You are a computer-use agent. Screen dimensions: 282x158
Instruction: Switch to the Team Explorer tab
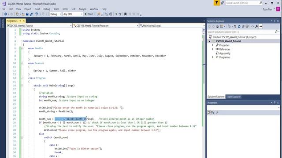click(233, 97)
